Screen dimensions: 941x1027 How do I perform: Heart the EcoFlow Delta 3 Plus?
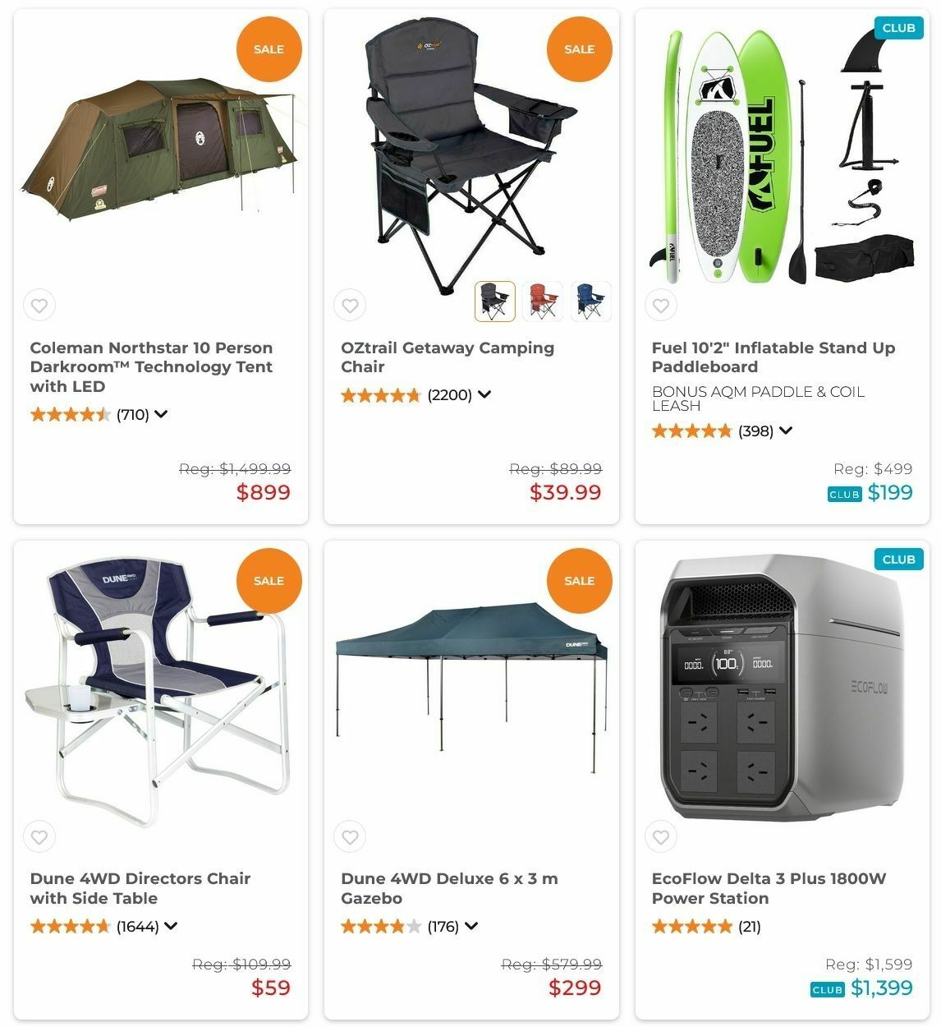(x=661, y=837)
